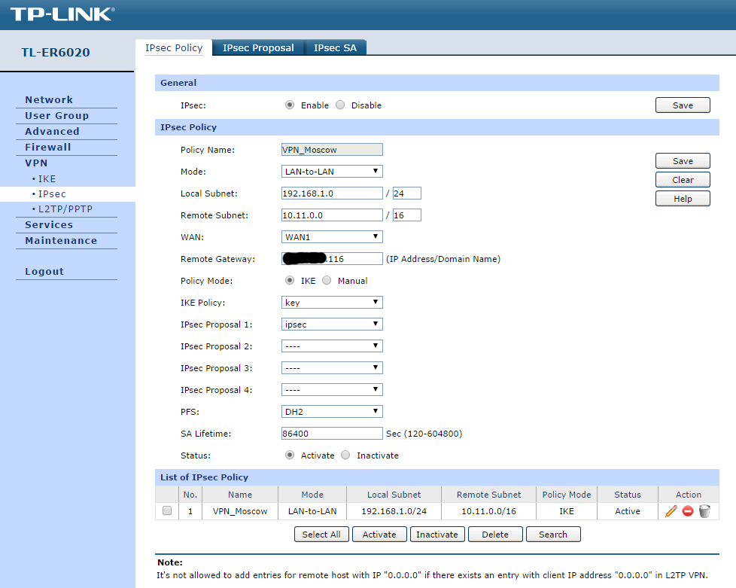The image size is (736, 588).
Task: Choose Manual policy mode radio button
Action: pyautogui.click(x=327, y=280)
